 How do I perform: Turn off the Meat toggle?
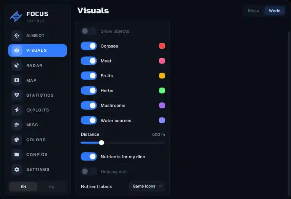coord(89,61)
